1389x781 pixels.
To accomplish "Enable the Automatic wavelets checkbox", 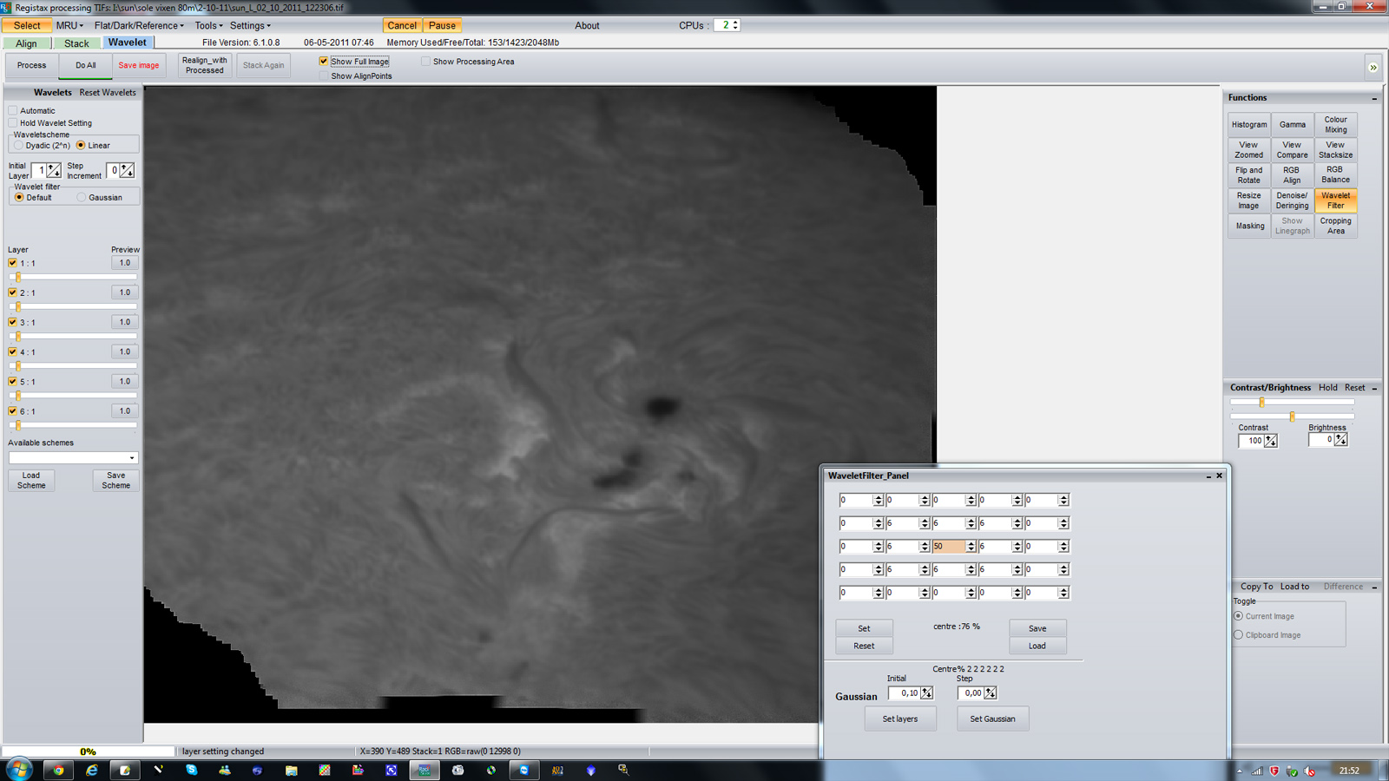I will pyautogui.click(x=13, y=110).
